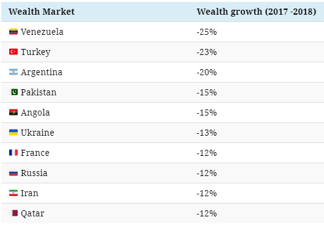
Task: Click the Iran flag icon
Action: [x=13, y=193]
